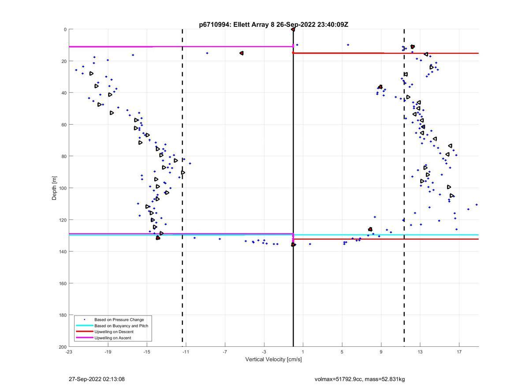Click the x-axis tick label '-7'
Screen dimensions: 529x390
click(x=225, y=352)
